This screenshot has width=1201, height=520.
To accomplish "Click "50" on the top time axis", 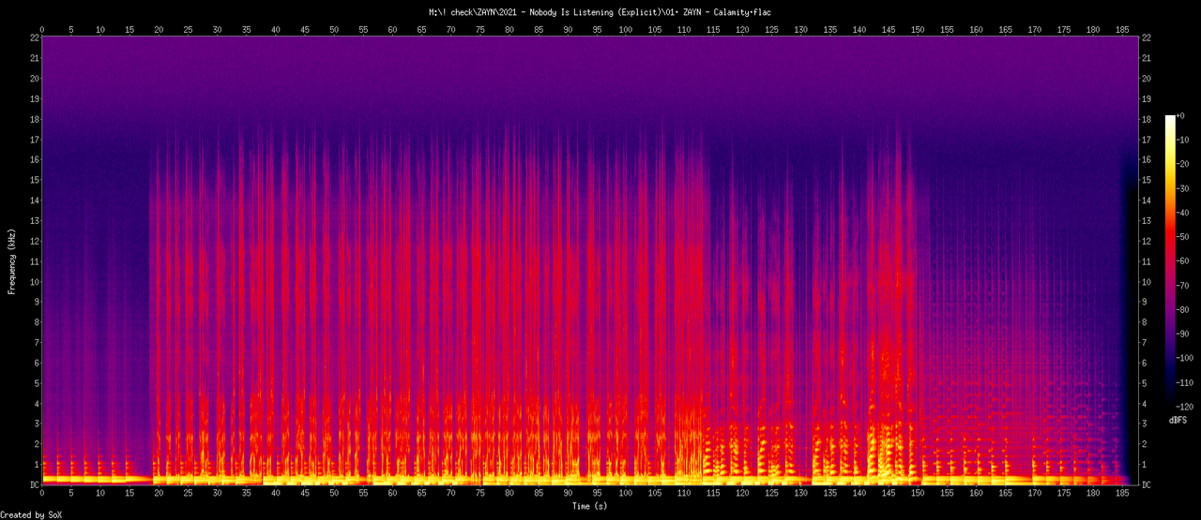I will (334, 30).
